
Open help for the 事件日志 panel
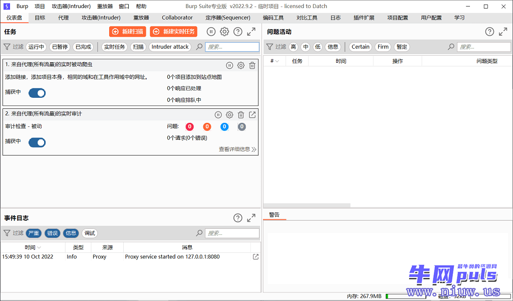[238, 218]
